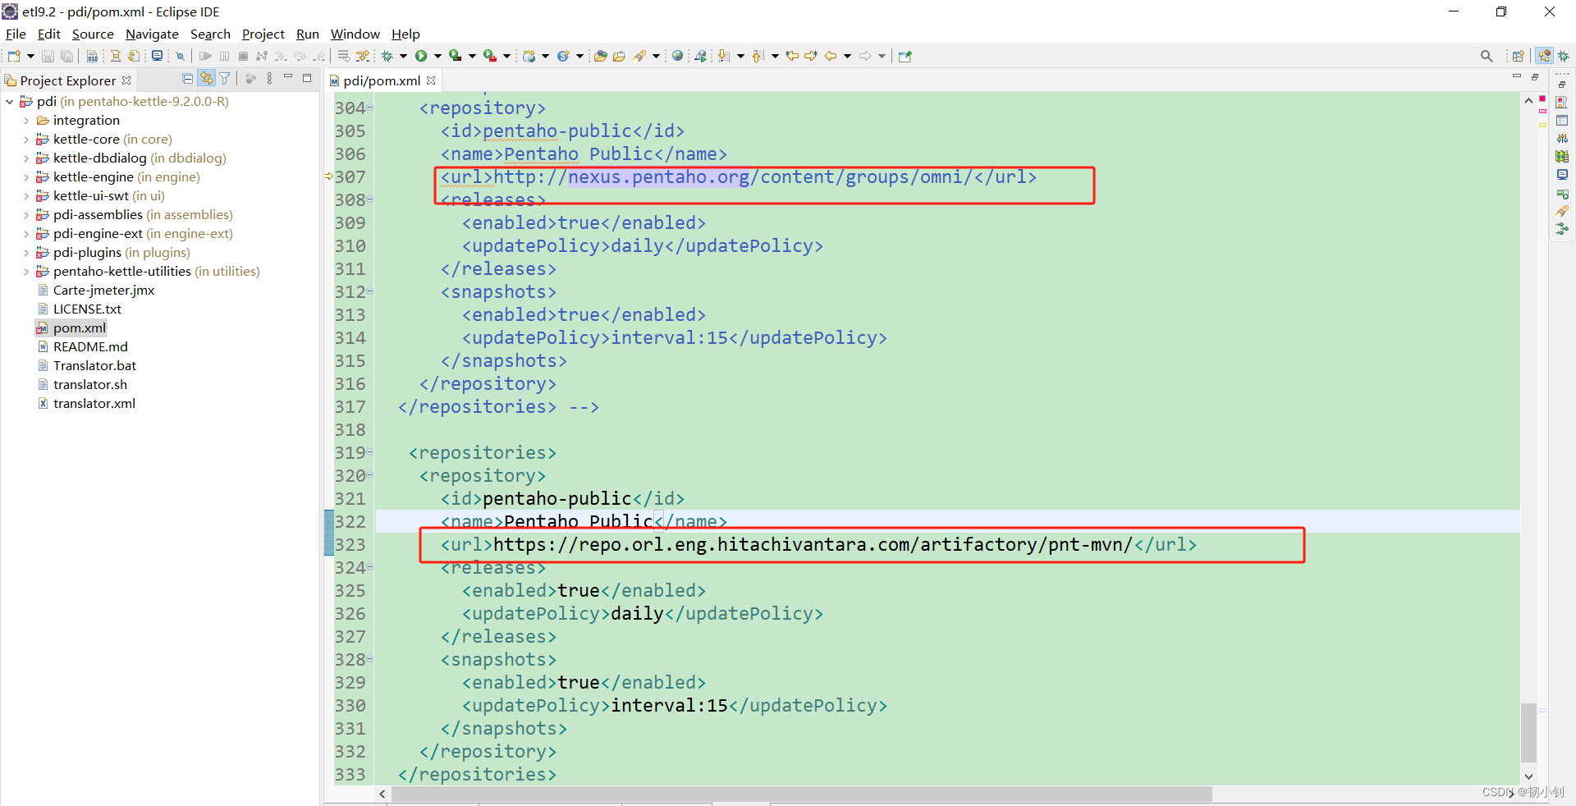Open the New file dropdown arrow

(30, 56)
